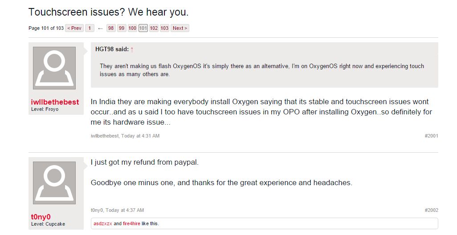Open page 102 of the thread
The width and height of the screenshot is (457, 235).
click(x=154, y=28)
